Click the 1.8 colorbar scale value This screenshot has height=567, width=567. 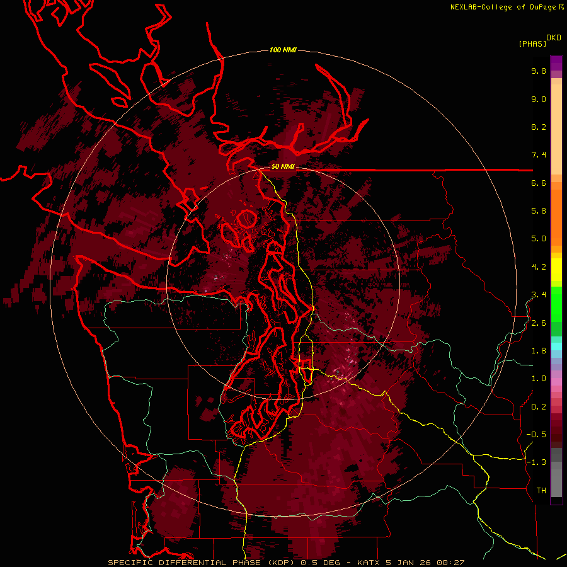click(539, 351)
